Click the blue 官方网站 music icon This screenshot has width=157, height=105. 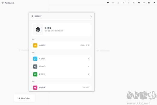click(35, 59)
